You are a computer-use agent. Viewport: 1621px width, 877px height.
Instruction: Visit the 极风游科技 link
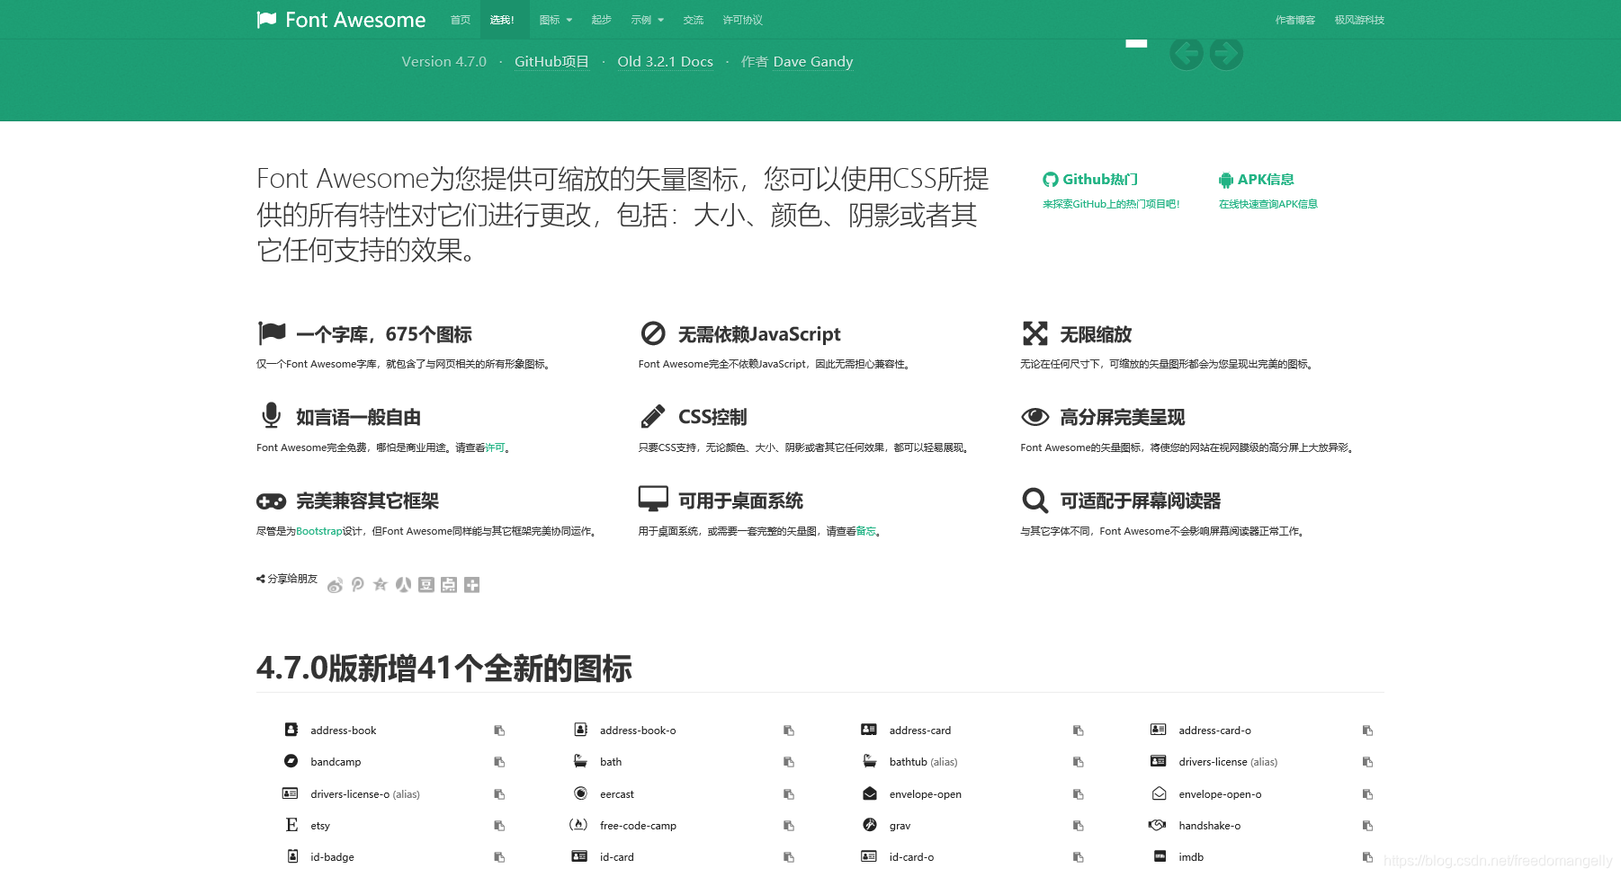pyautogui.click(x=1360, y=20)
